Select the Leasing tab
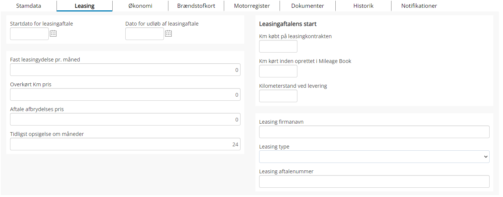Image resolution: width=503 pixels, height=197 pixels. (x=84, y=6)
